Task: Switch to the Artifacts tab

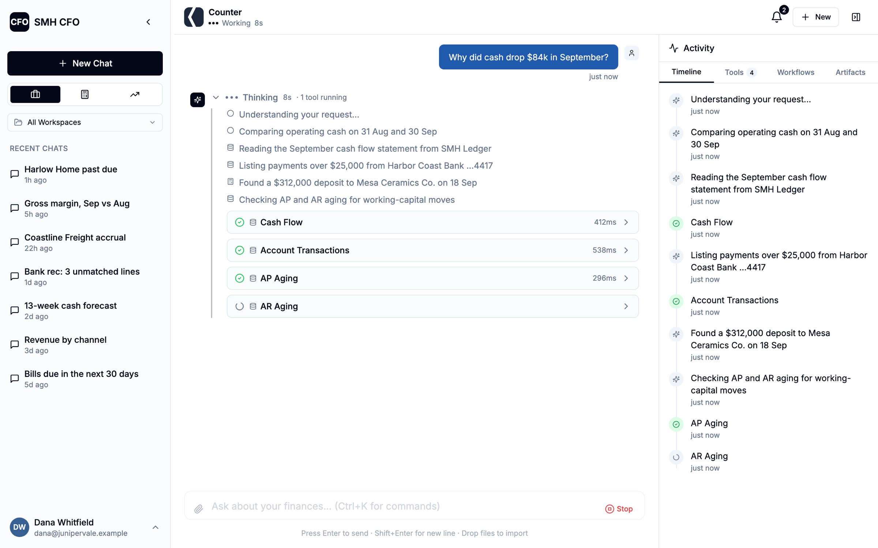Action: [850, 72]
